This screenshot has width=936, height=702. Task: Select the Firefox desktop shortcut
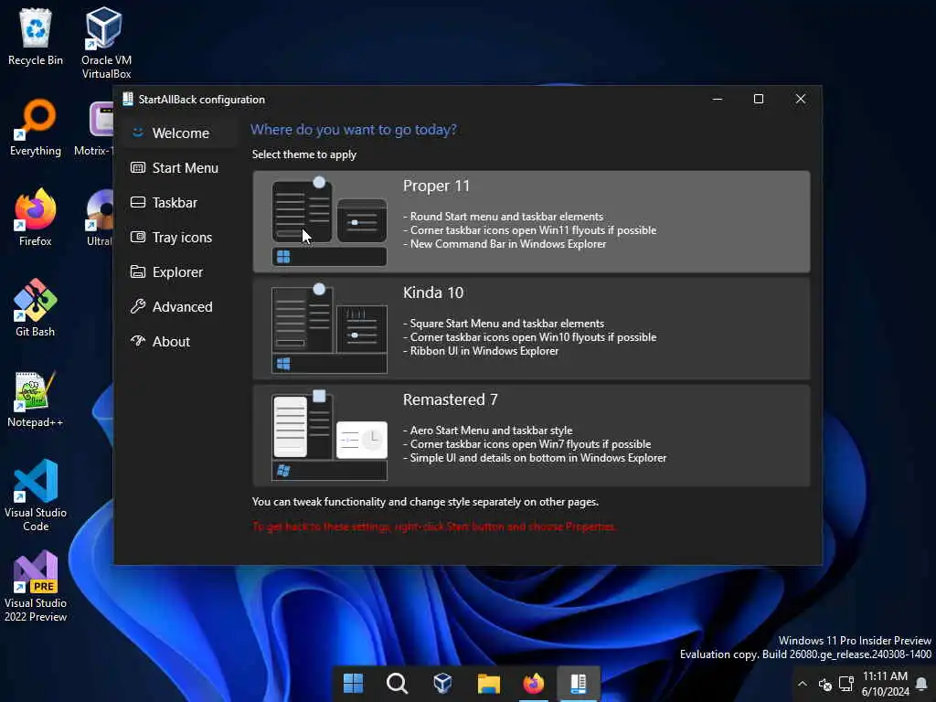[x=36, y=218]
